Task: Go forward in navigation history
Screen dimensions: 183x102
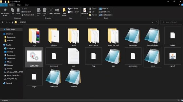Action: coord(7,22)
